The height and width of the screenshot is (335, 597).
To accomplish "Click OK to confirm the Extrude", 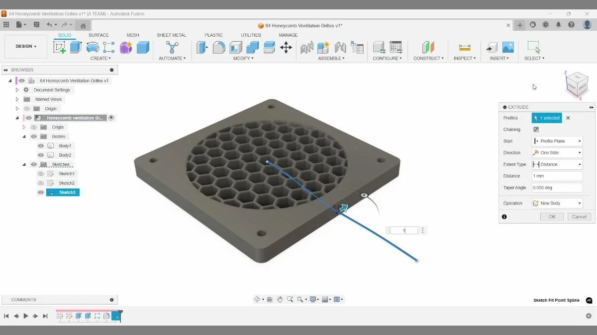I will [551, 216].
